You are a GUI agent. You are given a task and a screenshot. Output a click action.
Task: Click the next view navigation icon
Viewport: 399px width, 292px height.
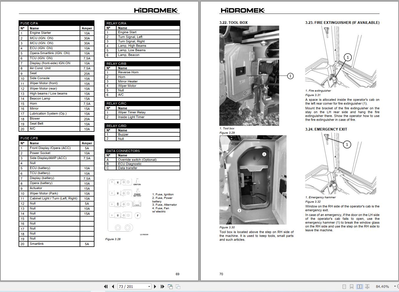tap(178, 286)
